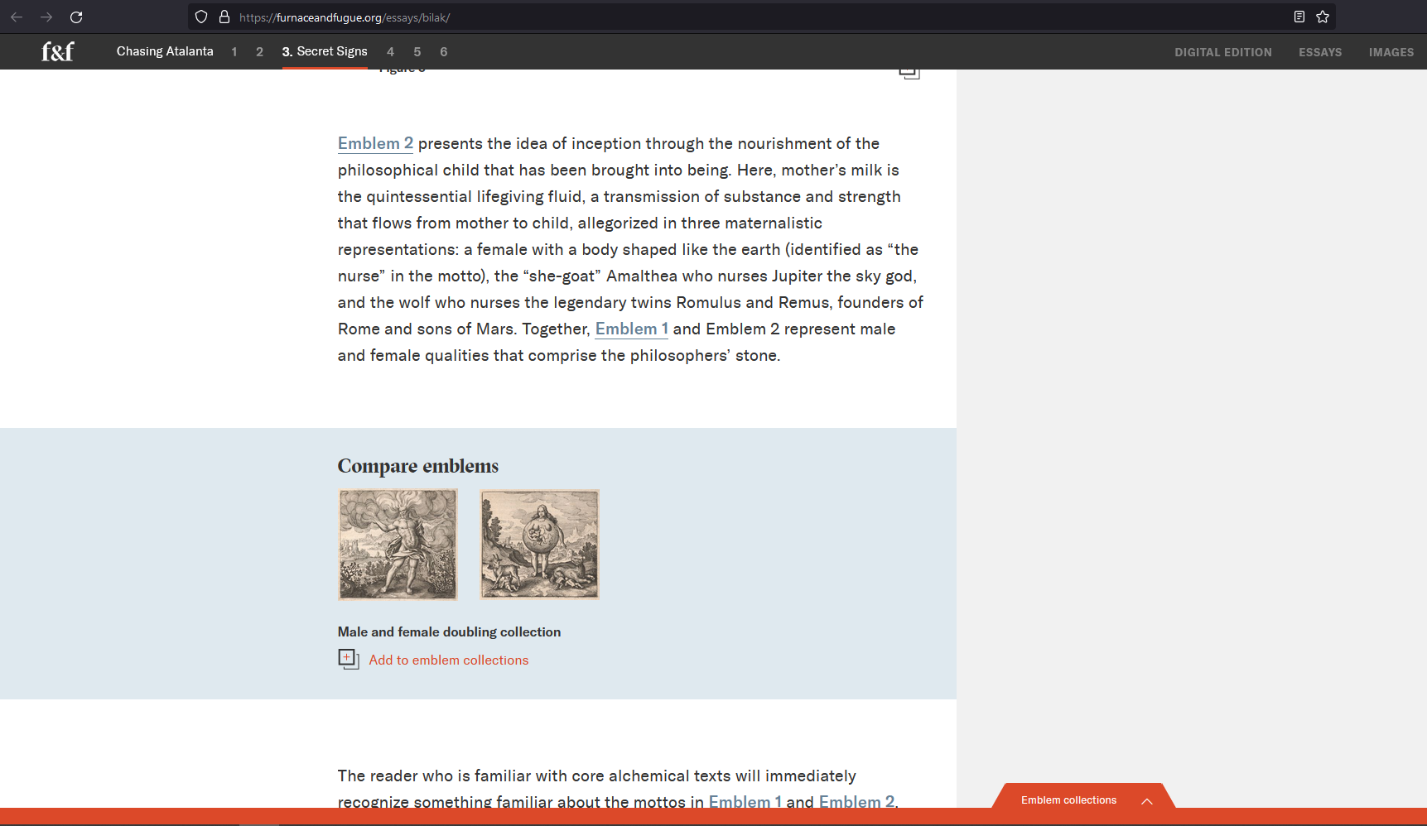Click the browser forward arrow
Viewport: 1427px width, 826px height.
tap(46, 17)
